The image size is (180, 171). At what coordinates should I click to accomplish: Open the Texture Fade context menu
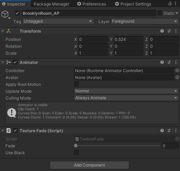(176, 130)
